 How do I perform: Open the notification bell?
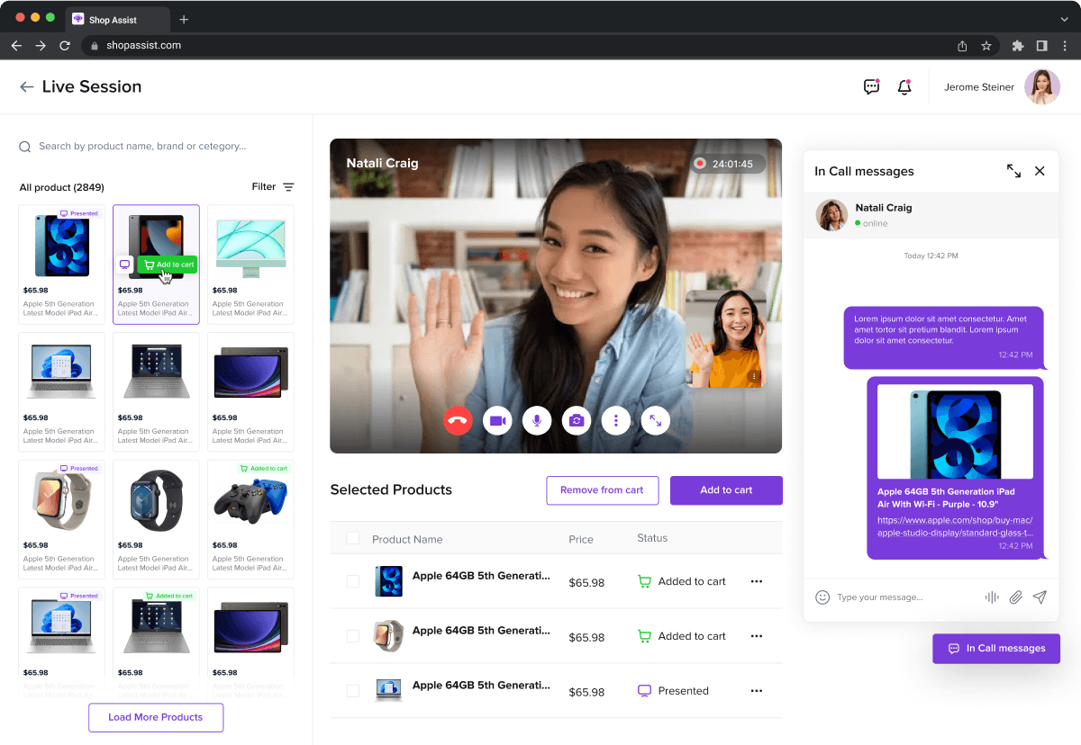pos(904,87)
